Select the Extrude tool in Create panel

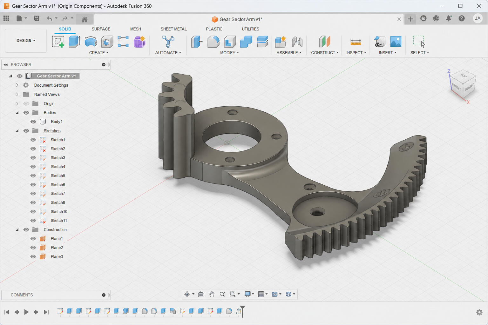click(x=74, y=42)
